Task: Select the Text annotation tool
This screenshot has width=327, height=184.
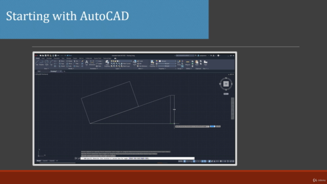Action: [x=86, y=62]
